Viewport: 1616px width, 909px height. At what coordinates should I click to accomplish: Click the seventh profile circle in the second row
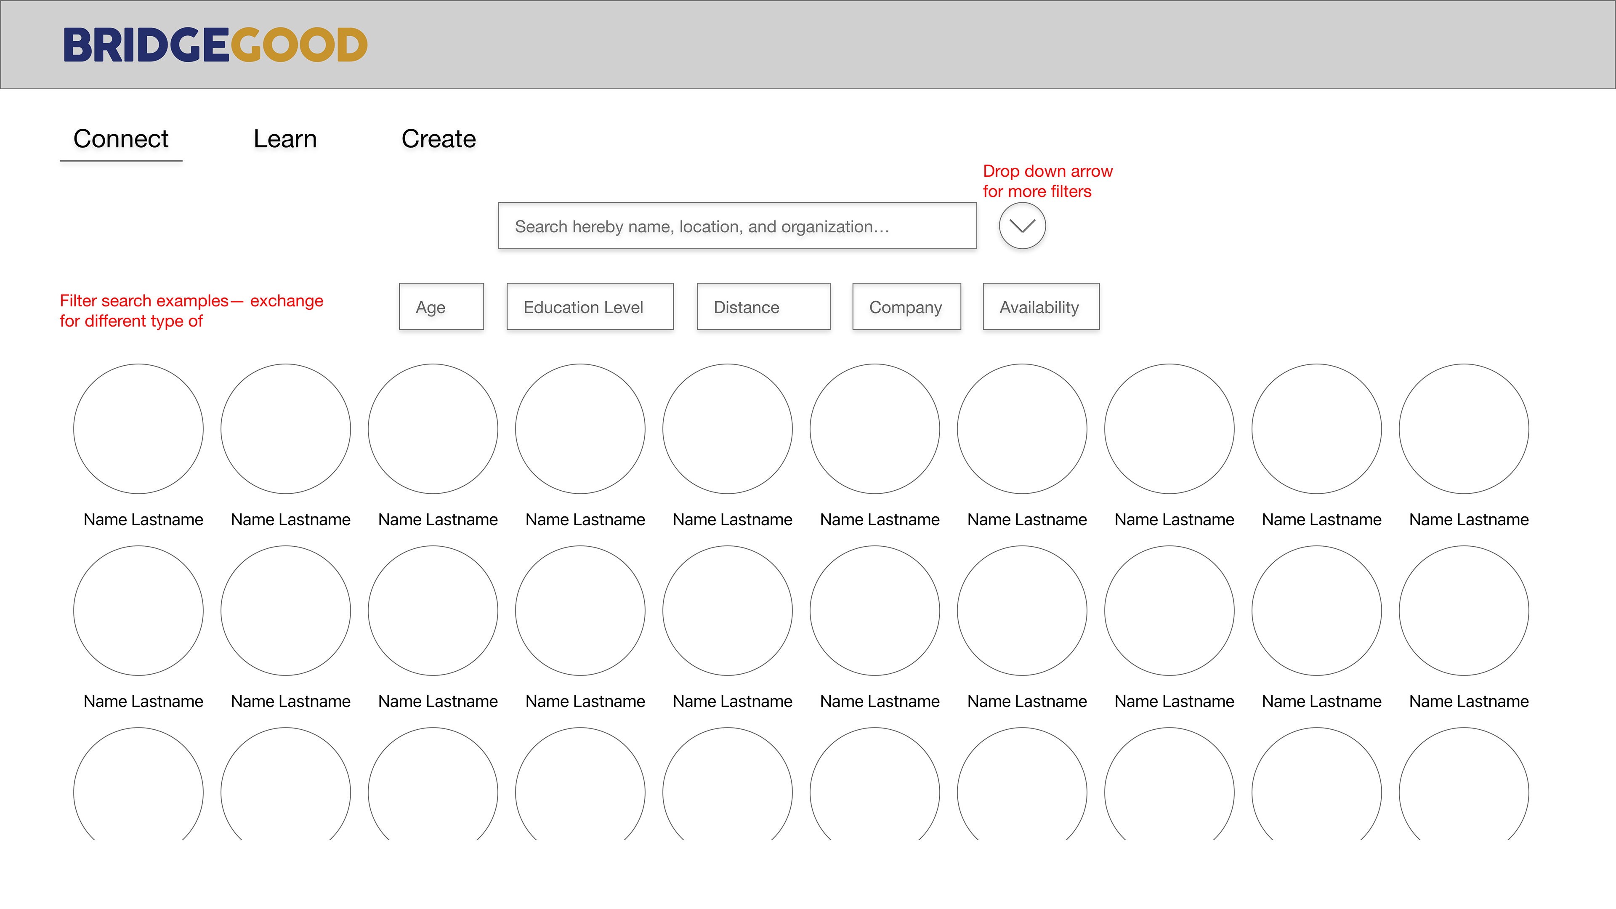(1022, 610)
